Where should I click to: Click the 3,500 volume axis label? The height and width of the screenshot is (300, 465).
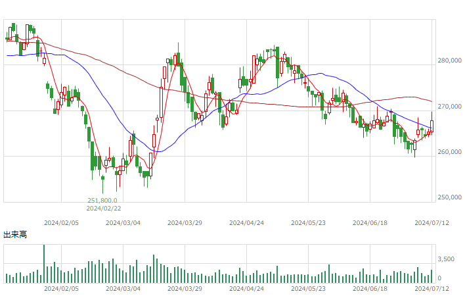tap(446, 259)
